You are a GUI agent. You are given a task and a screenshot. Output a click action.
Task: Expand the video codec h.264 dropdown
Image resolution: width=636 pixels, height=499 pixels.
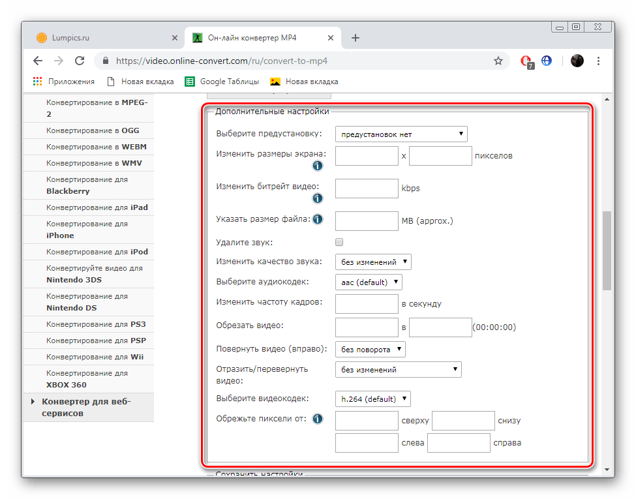[x=372, y=399]
